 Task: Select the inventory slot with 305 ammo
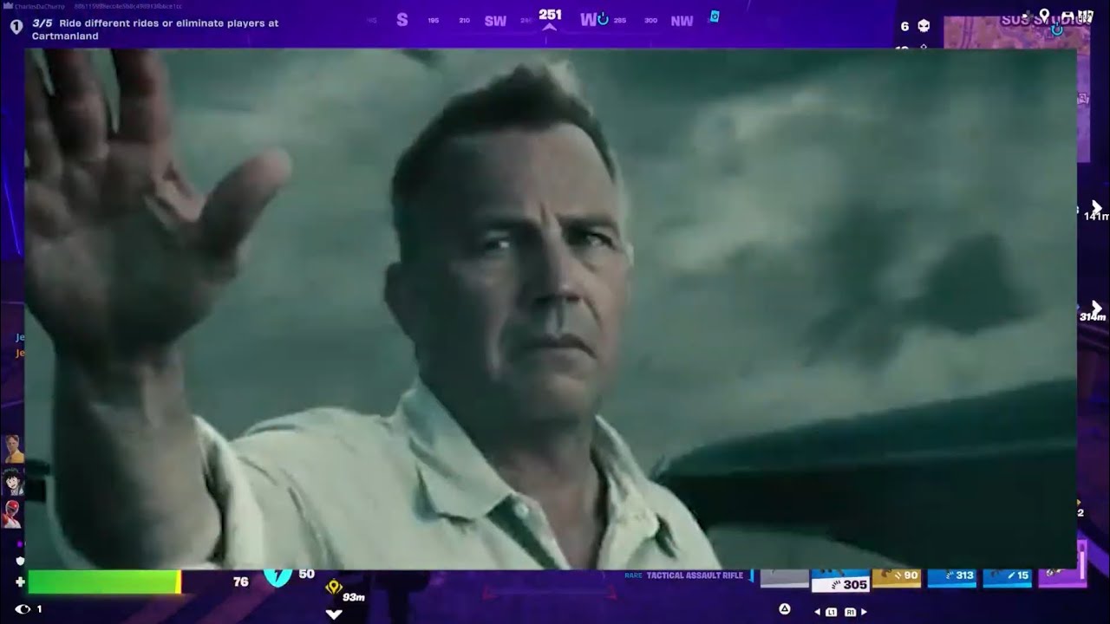(840, 581)
